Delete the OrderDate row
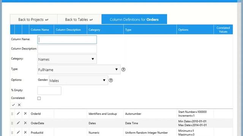 (25, 123)
